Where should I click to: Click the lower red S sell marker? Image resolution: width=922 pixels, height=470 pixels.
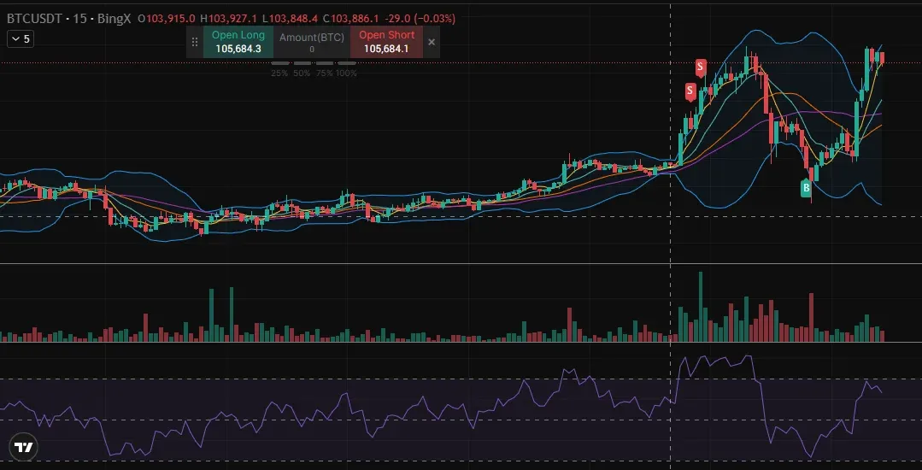[x=690, y=91]
